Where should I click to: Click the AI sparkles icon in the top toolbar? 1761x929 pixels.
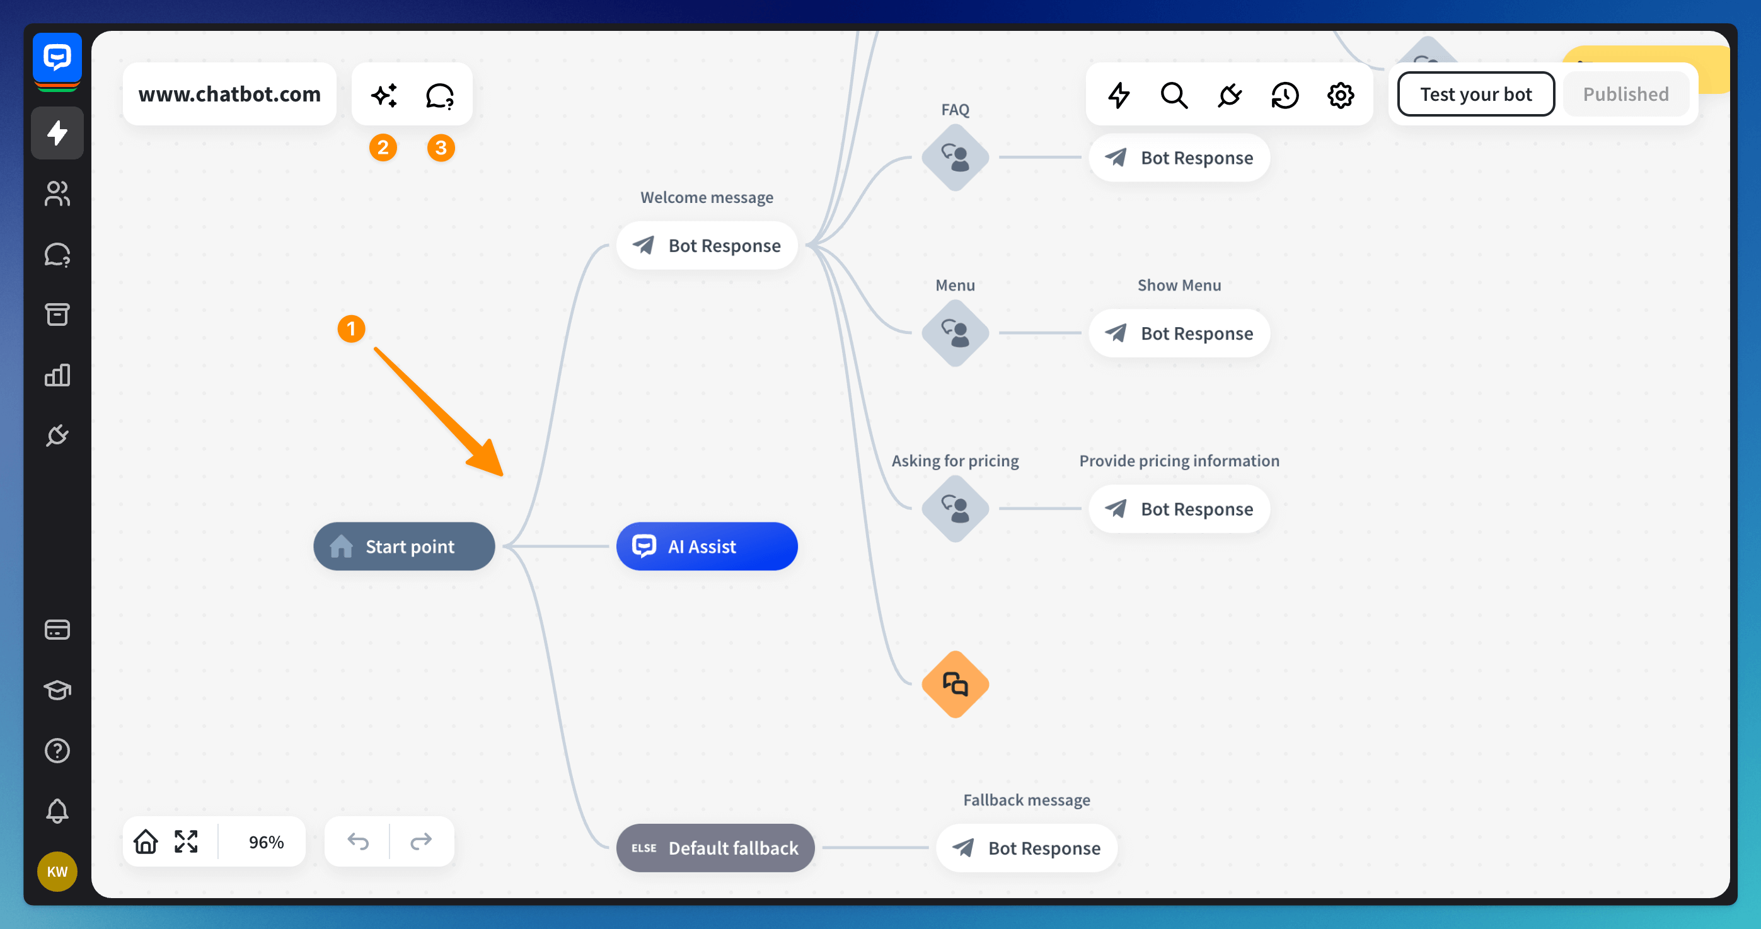click(383, 95)
